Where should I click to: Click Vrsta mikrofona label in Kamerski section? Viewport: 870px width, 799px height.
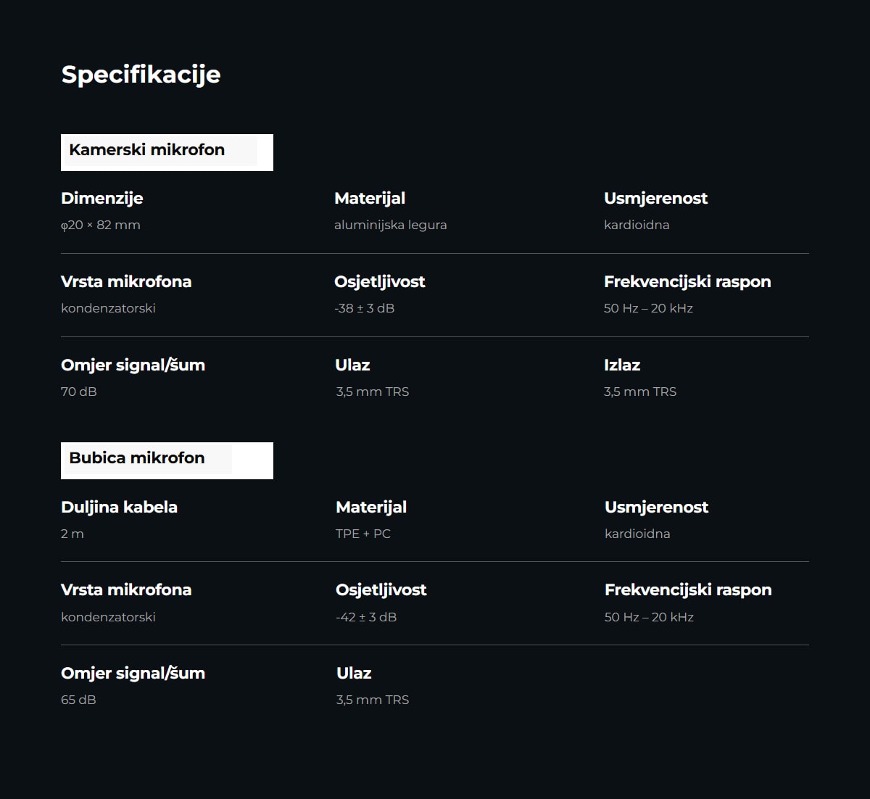point(126,281)
